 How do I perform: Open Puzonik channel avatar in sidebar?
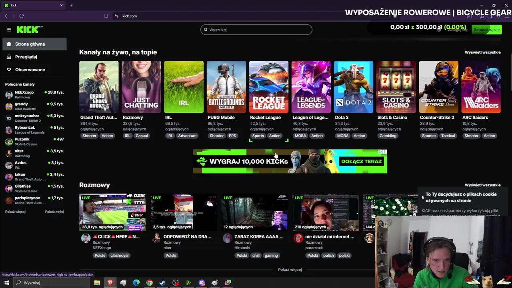9,142
